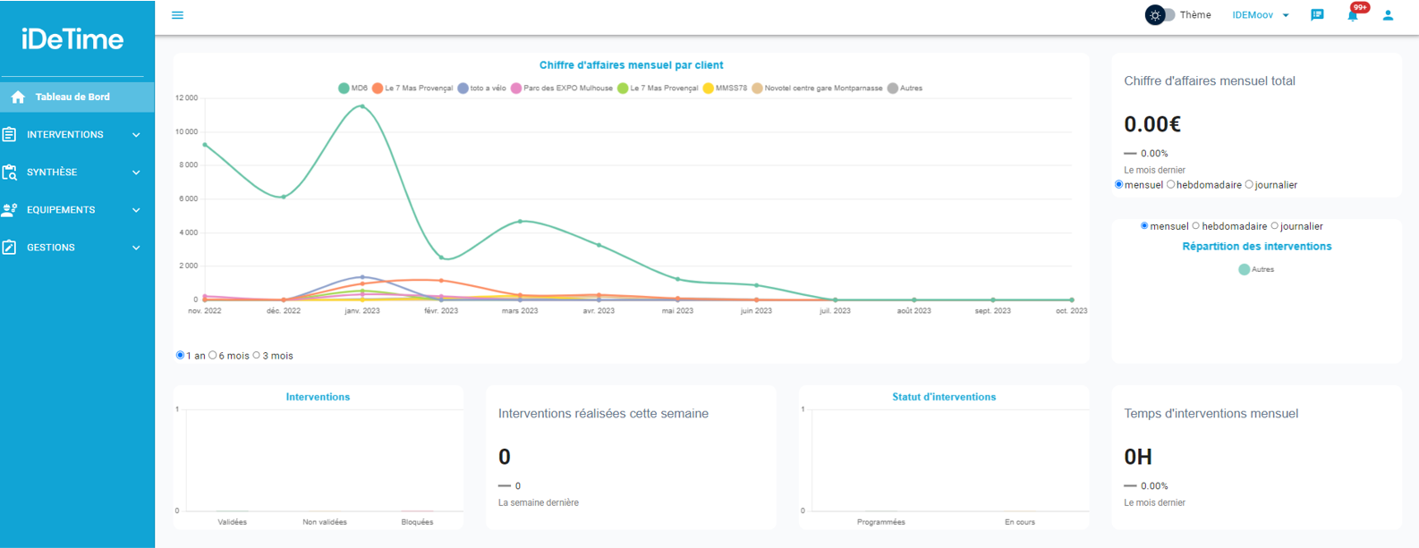Screen dimensions: 1419x548
Task: Select 'hebdomadaire' under Chiffre d'affaires total
Action: coord(1170,184)
